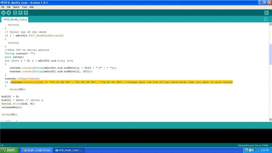Select RFID_Modify_Code taskbar item

pyautogui.click(x=69, y=150)
